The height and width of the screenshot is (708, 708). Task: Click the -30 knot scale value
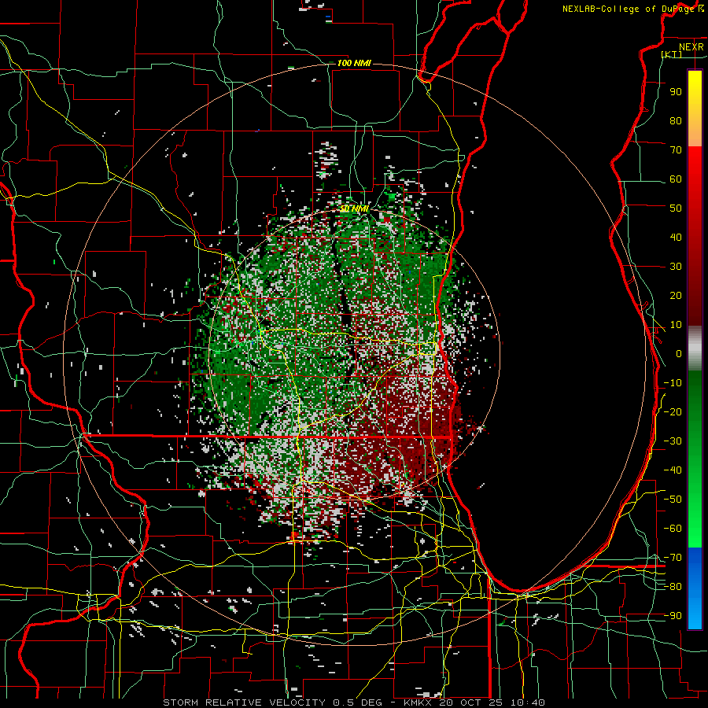(673, 441)
